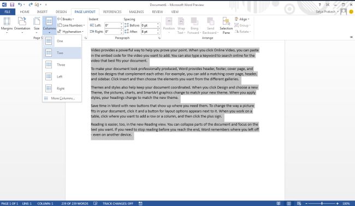This screenshot has height=206, width=355.
Task: Open More Columns dialog
Action: (x=62, y=98)
